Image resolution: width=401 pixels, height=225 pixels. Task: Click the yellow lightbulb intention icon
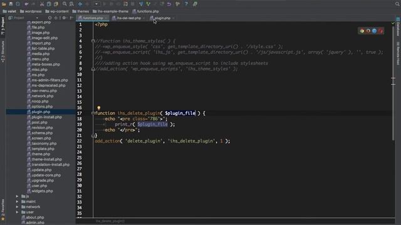(x=99, y=108)
